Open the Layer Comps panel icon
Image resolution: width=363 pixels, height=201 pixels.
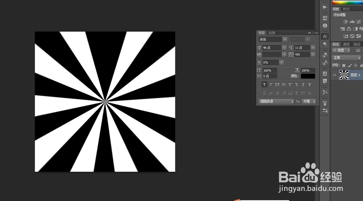point(325,74)
